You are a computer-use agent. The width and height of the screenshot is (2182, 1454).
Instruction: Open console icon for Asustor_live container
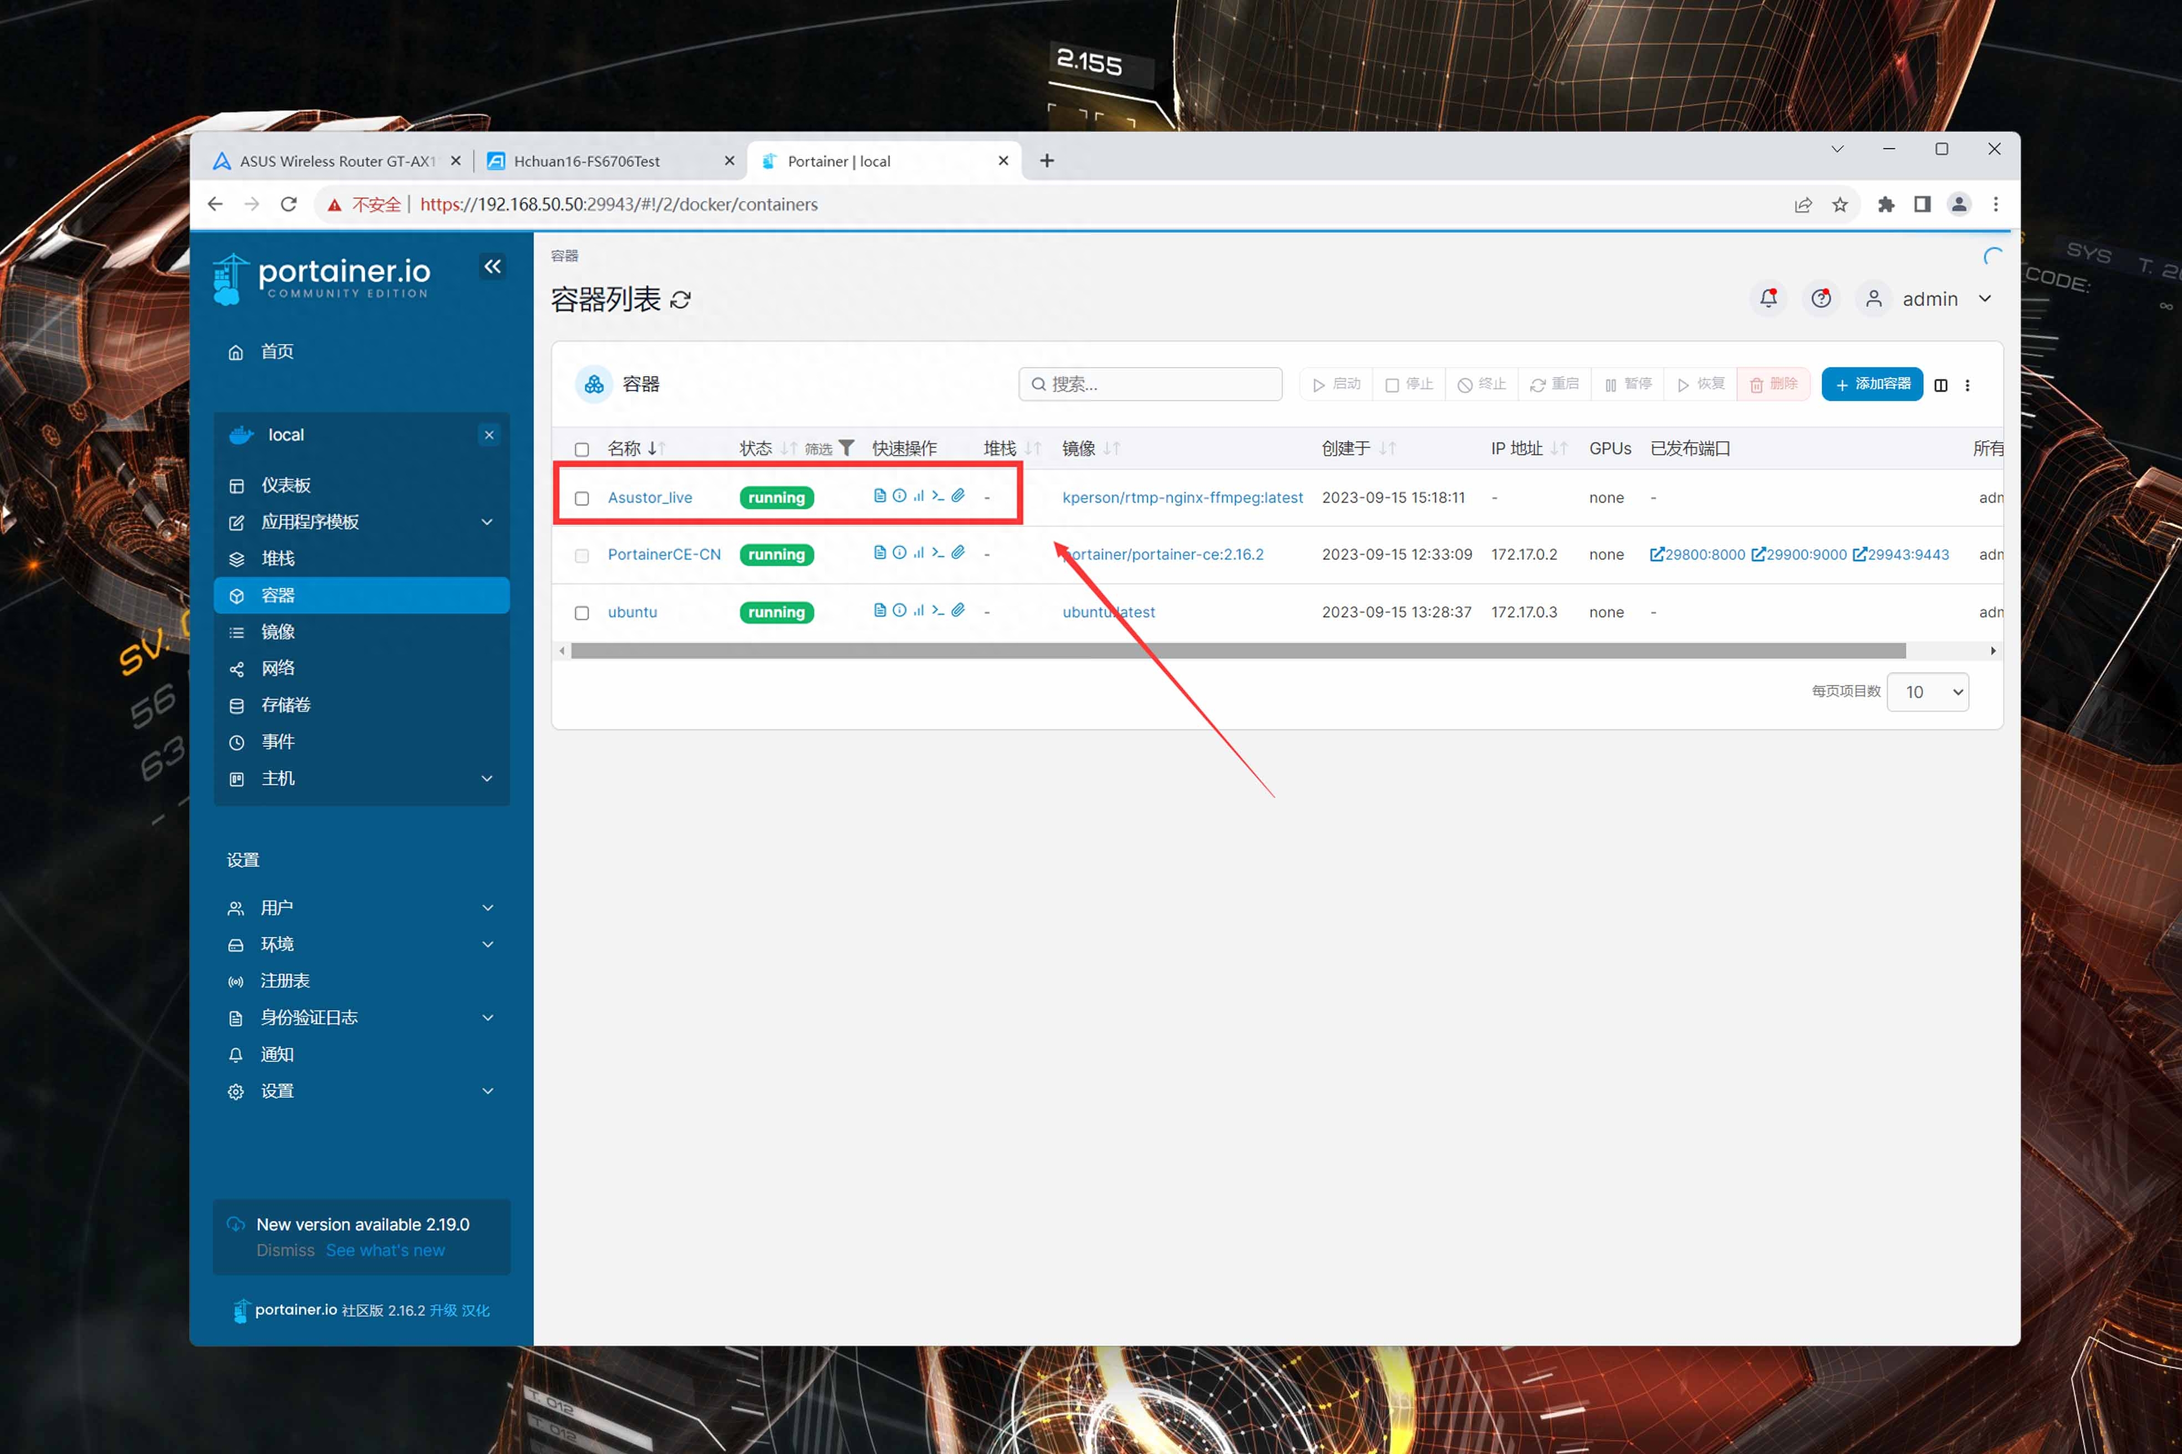pyautogui.click(x=938, y=496)
